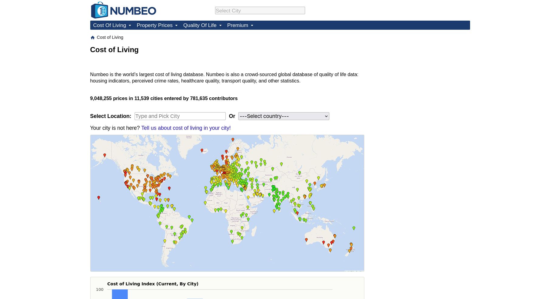Click the marker on Australia's west coast
The height and width of the screenshot is (299, 560).
(x=306, y=240)
